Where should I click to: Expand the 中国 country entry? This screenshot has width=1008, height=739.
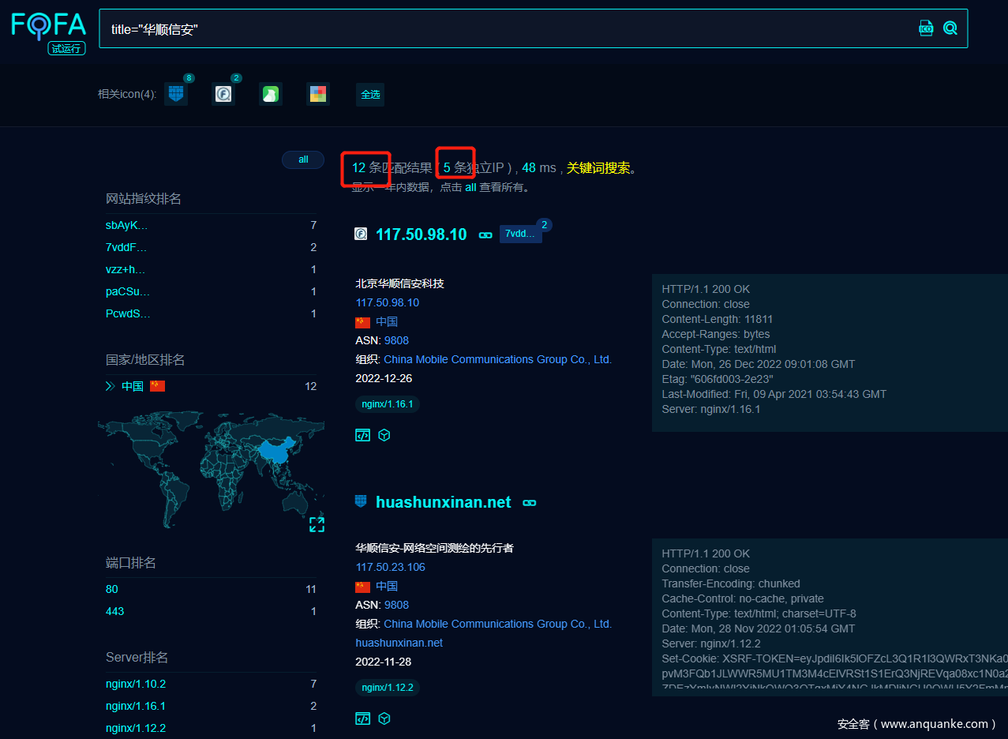point(111,386)
